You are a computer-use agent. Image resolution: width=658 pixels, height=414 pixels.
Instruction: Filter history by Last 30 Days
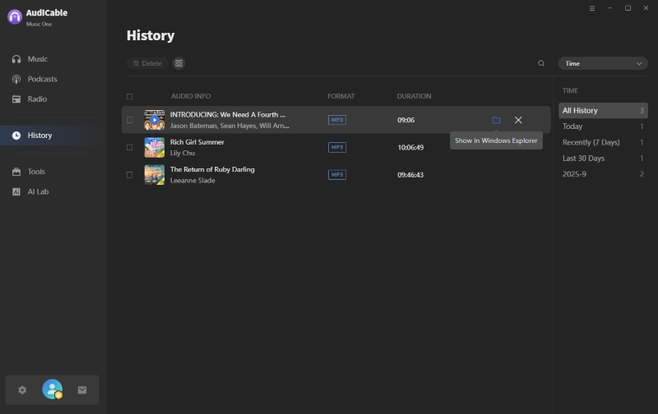click(x=583, y=159)
